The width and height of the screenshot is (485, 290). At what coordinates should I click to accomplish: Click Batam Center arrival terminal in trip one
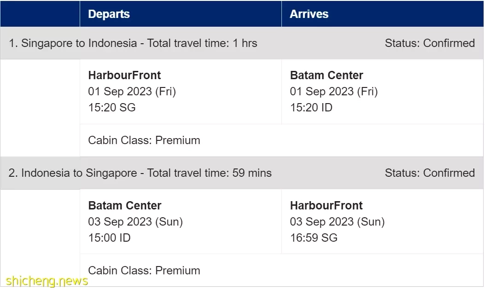(x=326, y=75)
